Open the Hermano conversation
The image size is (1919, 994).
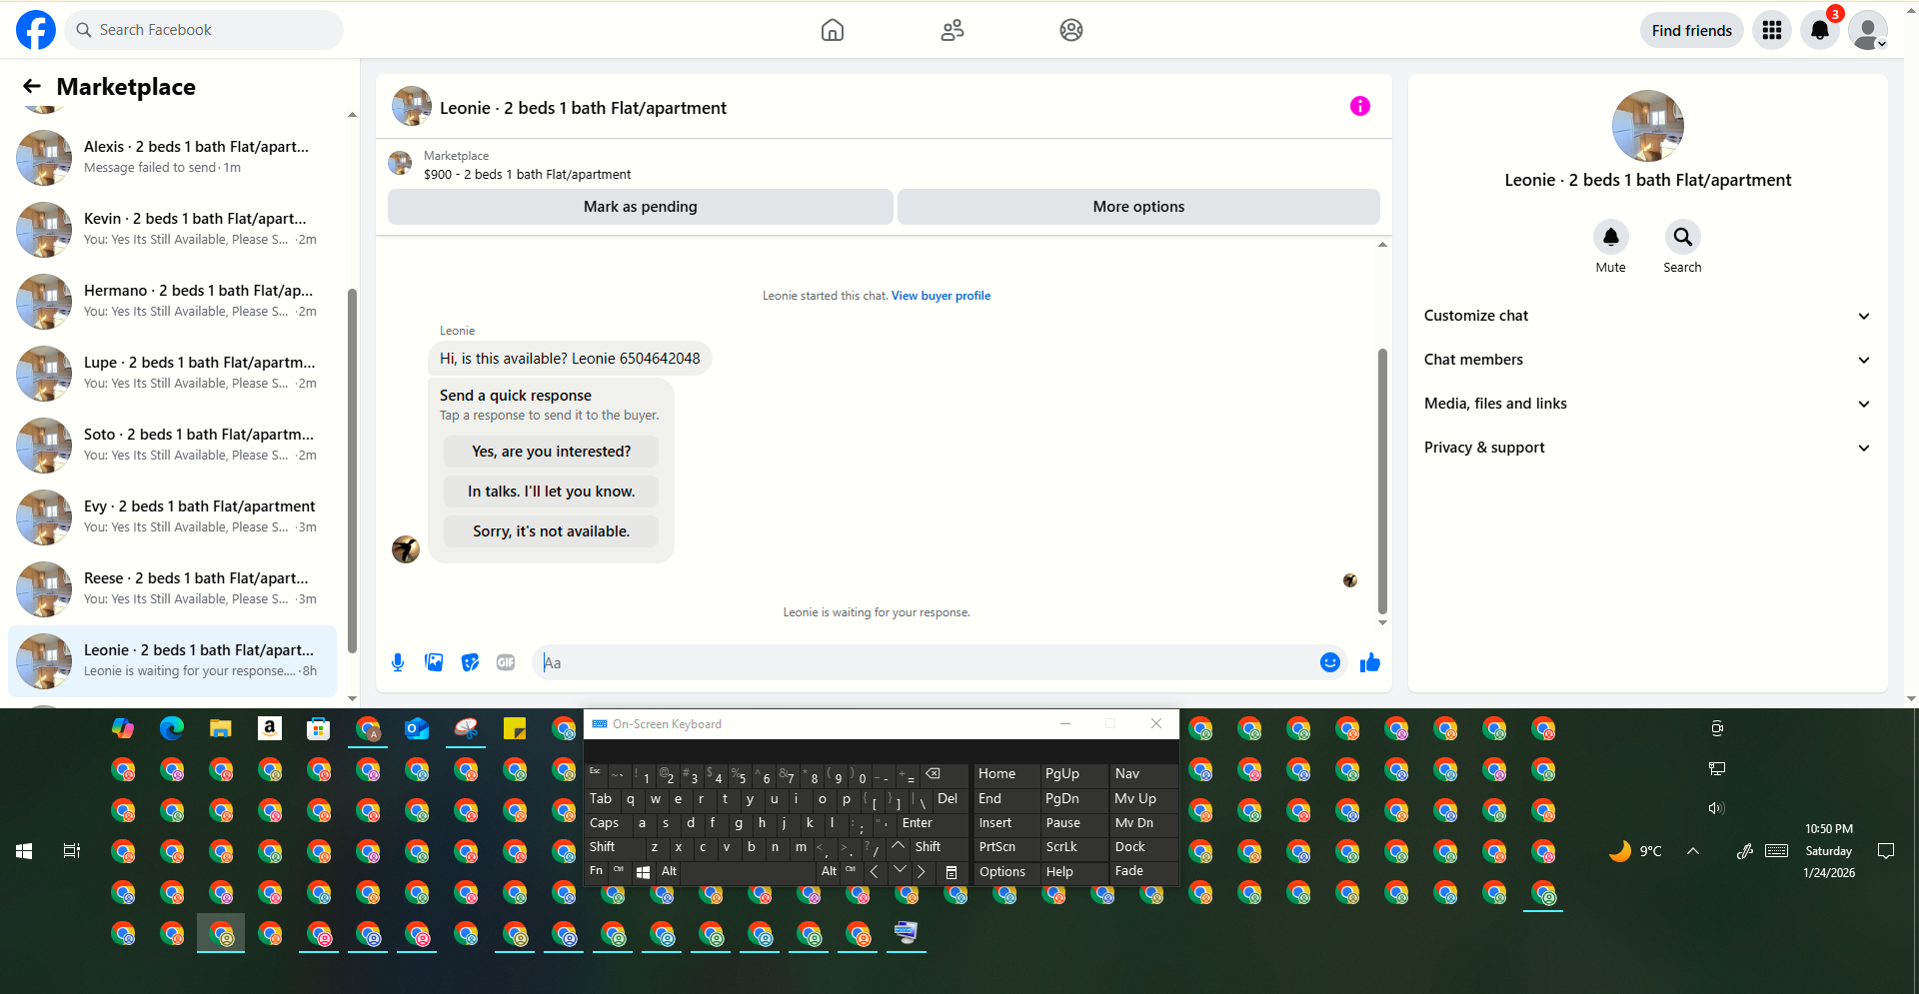pos(172,302)
